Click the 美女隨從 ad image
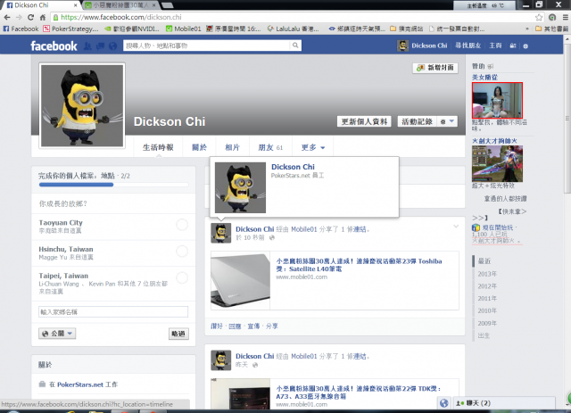 tap(497, 100)
